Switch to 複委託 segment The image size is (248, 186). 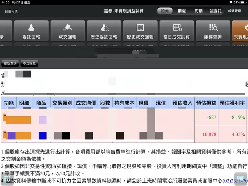[215, 11]
